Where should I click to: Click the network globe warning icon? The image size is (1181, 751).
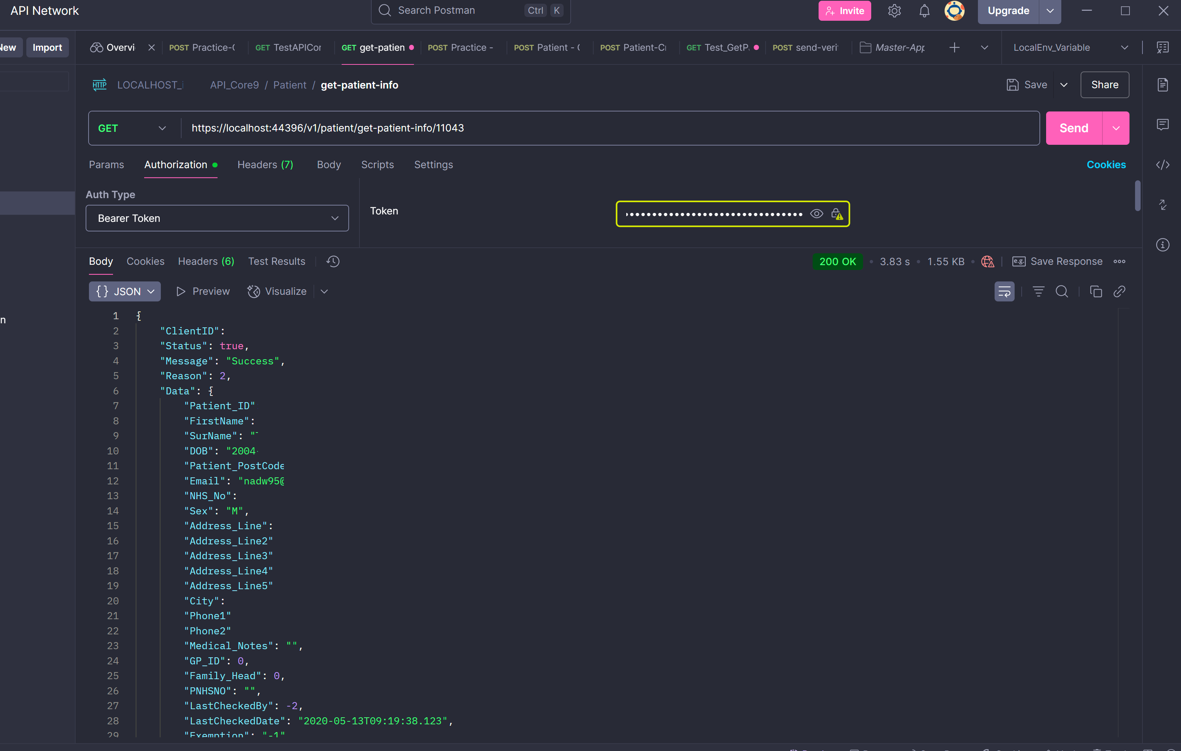click(988, 261)
